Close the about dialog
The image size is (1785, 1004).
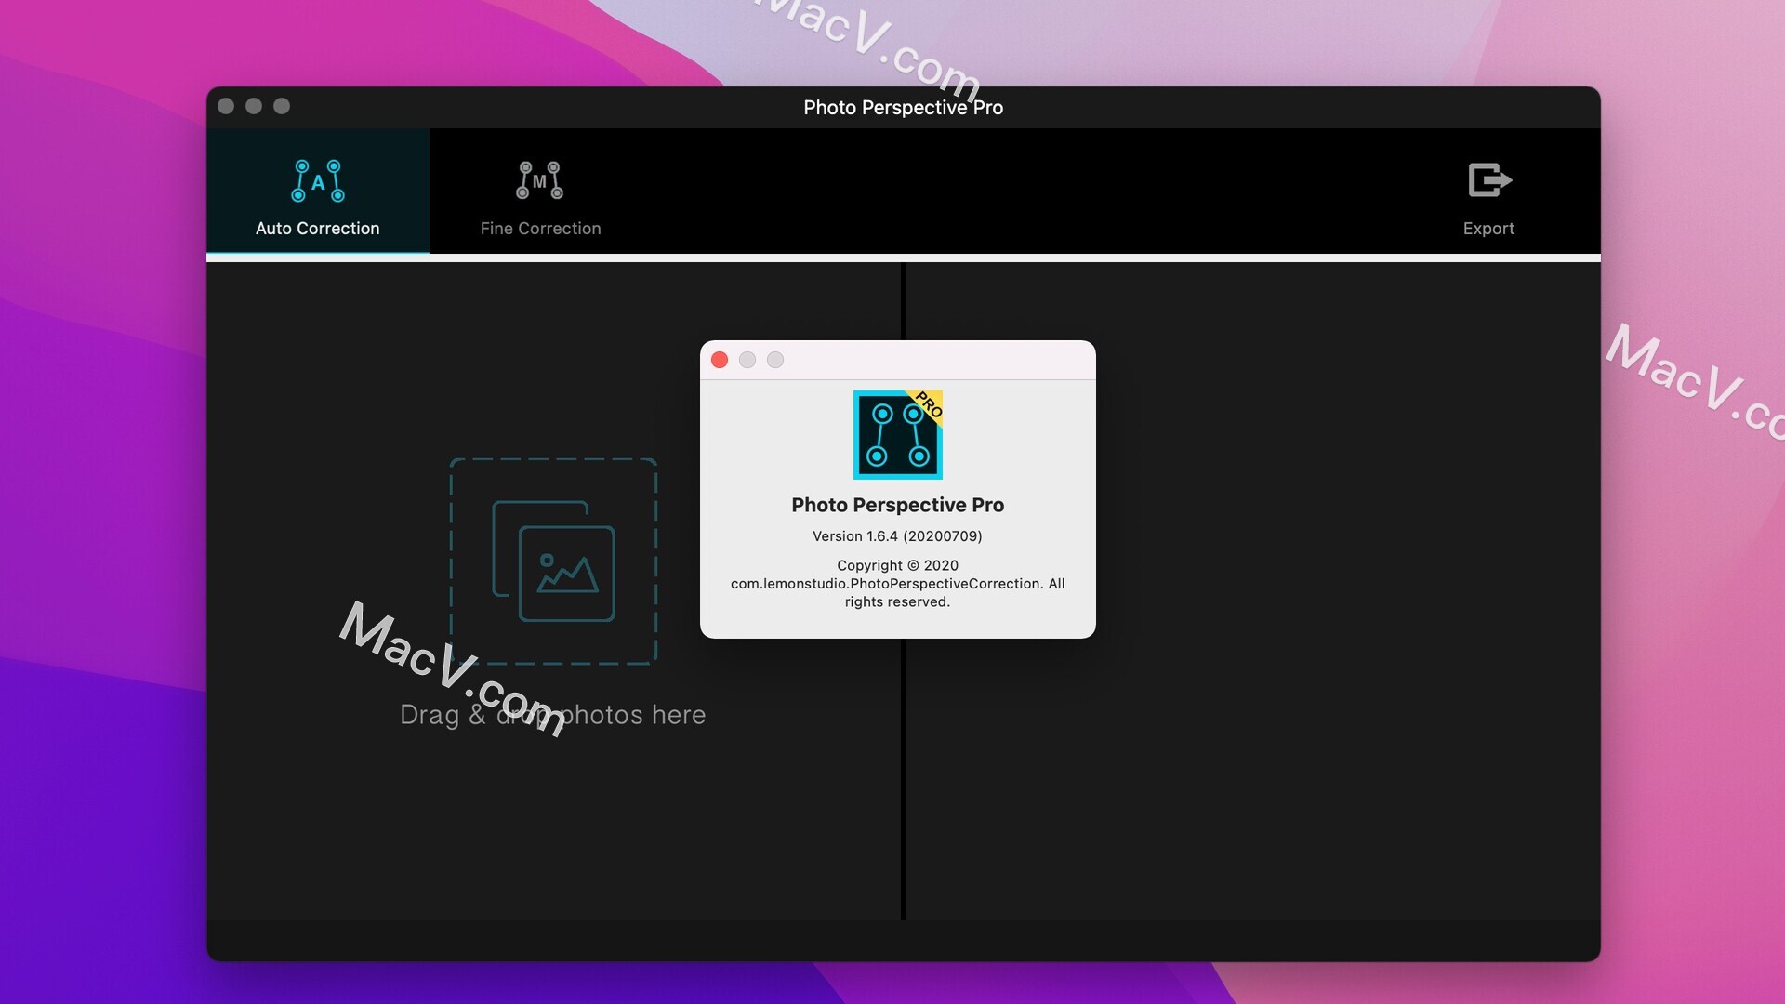721,359
